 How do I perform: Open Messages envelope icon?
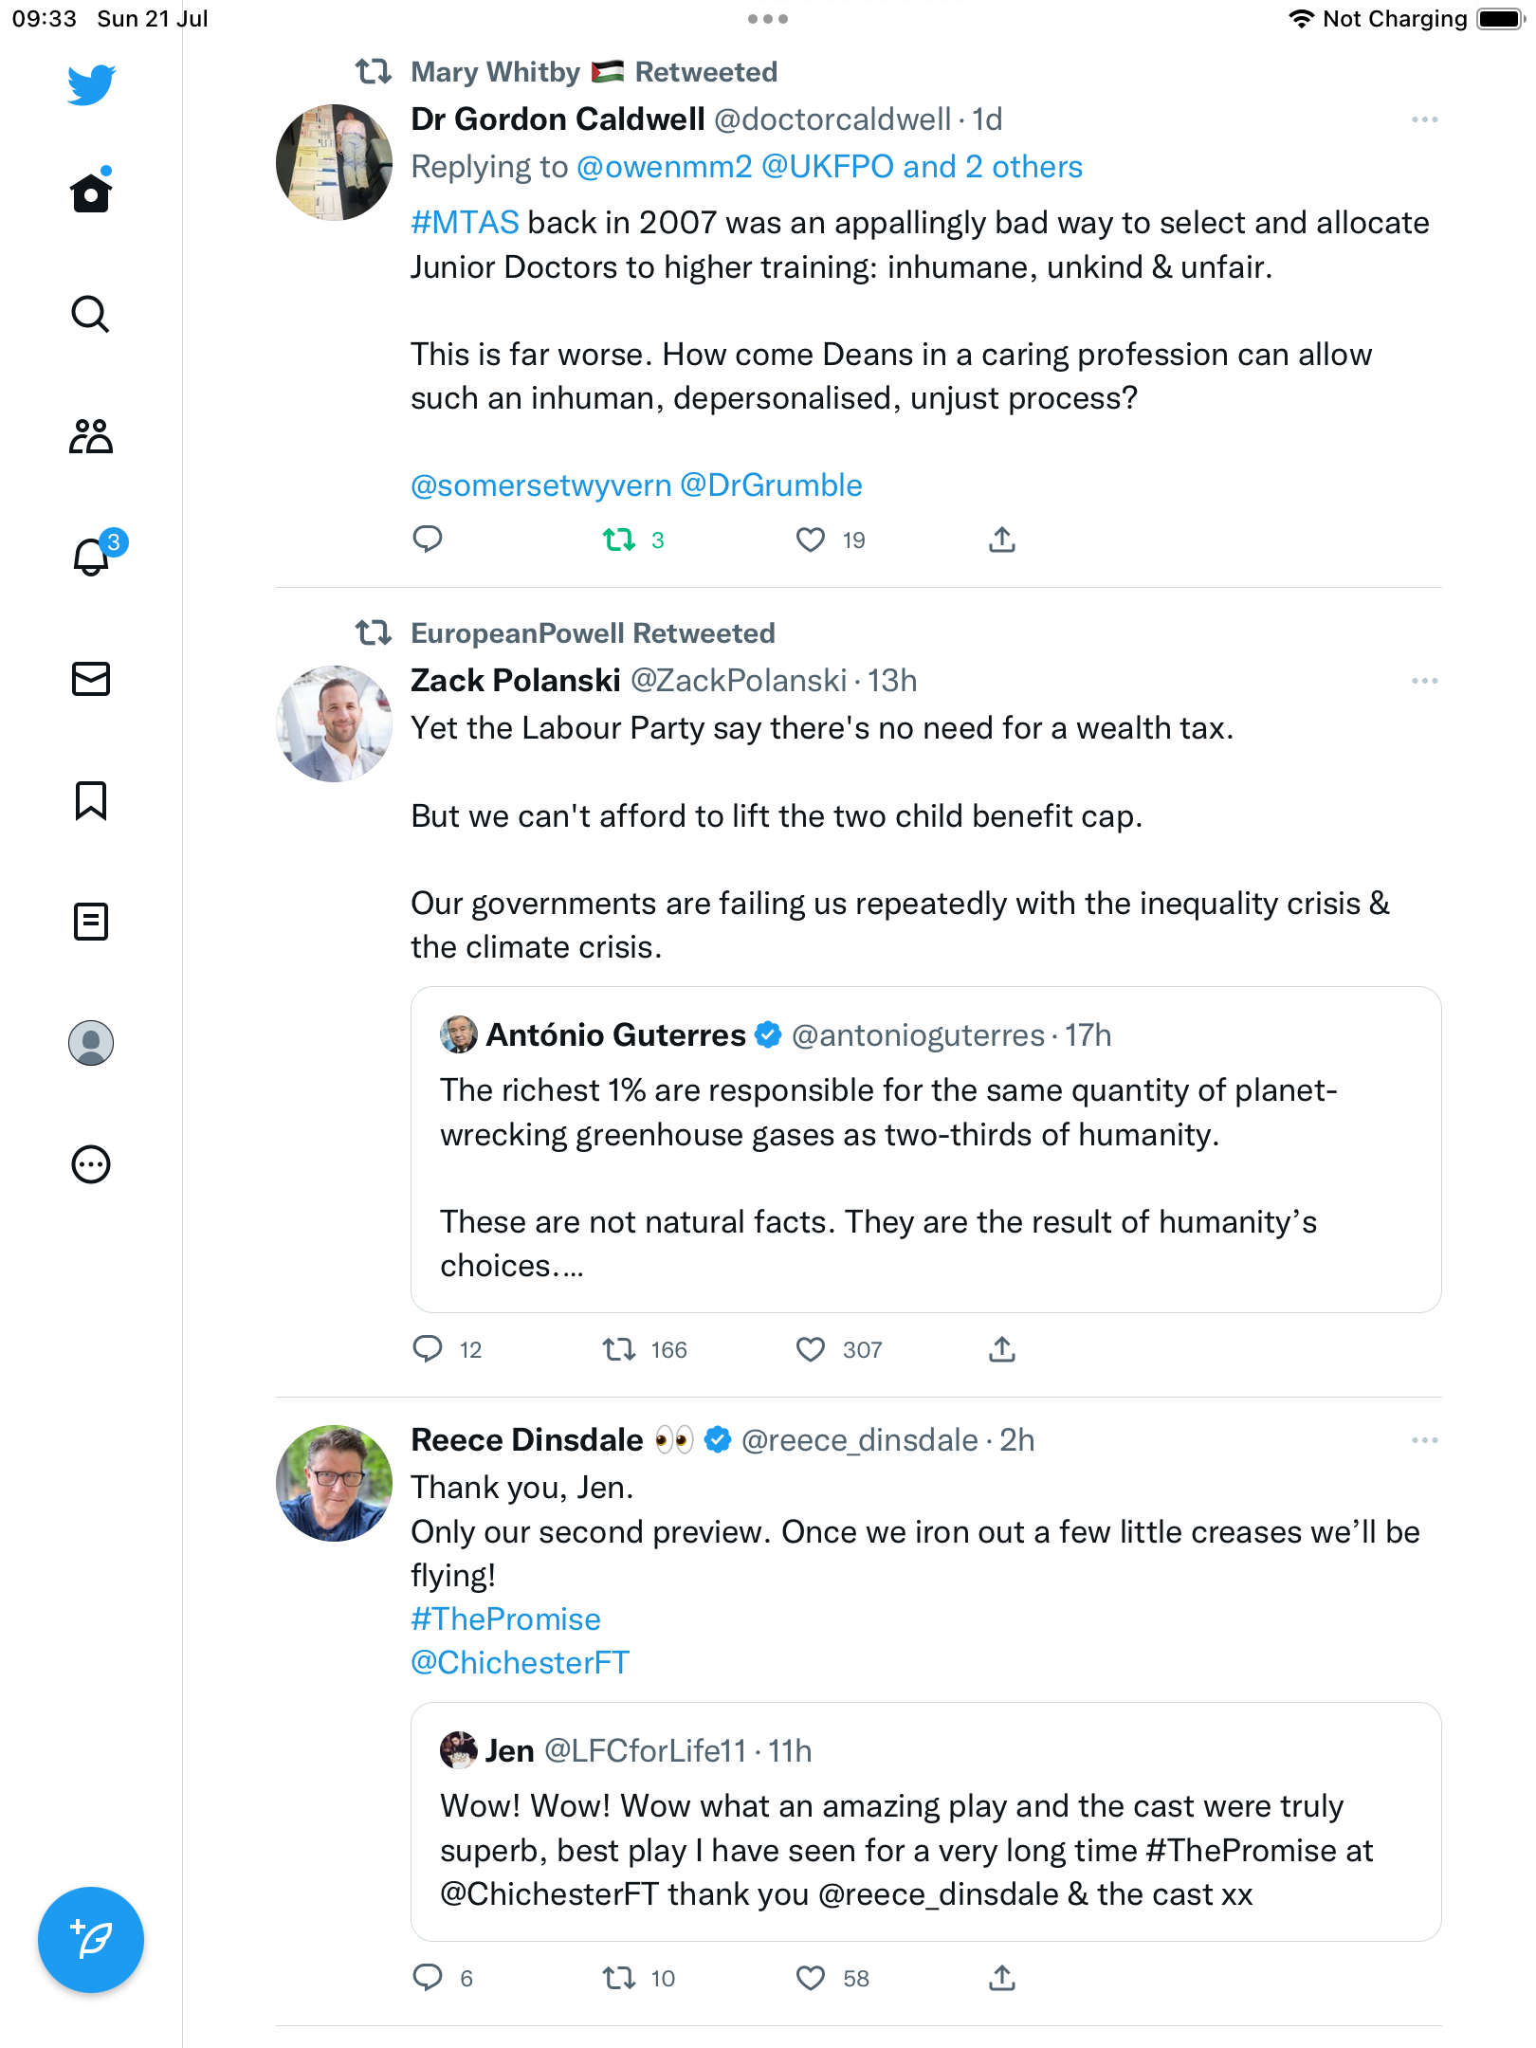tap(91, 679)
